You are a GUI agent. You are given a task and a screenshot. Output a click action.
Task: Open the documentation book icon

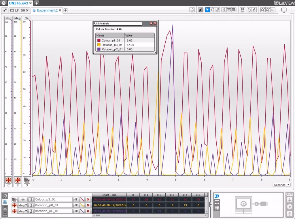click(284, 10)
